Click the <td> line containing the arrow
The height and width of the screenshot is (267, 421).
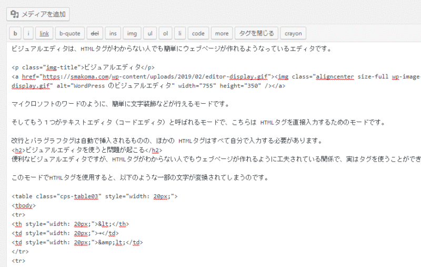tap(65, 233)
